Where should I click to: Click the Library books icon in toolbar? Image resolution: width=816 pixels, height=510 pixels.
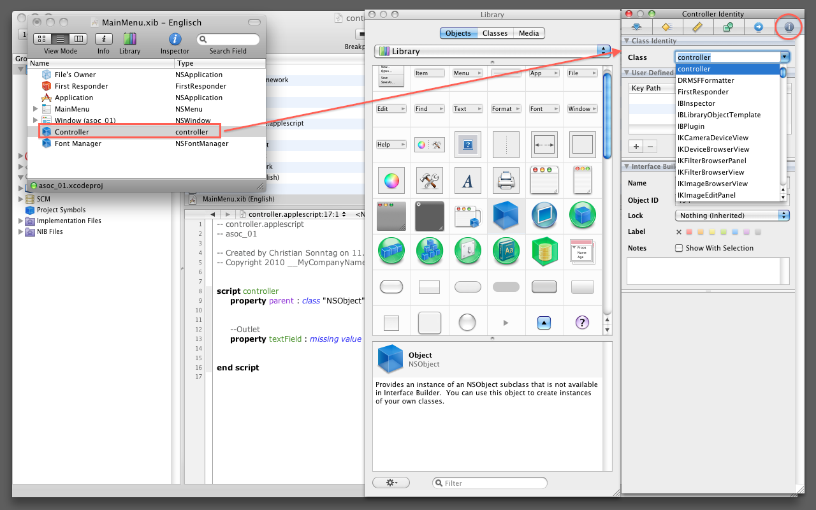(x=129, y=40)
